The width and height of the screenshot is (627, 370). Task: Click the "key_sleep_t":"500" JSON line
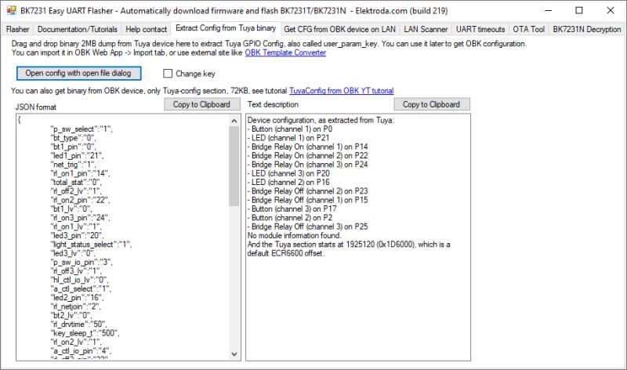[85, 333]
